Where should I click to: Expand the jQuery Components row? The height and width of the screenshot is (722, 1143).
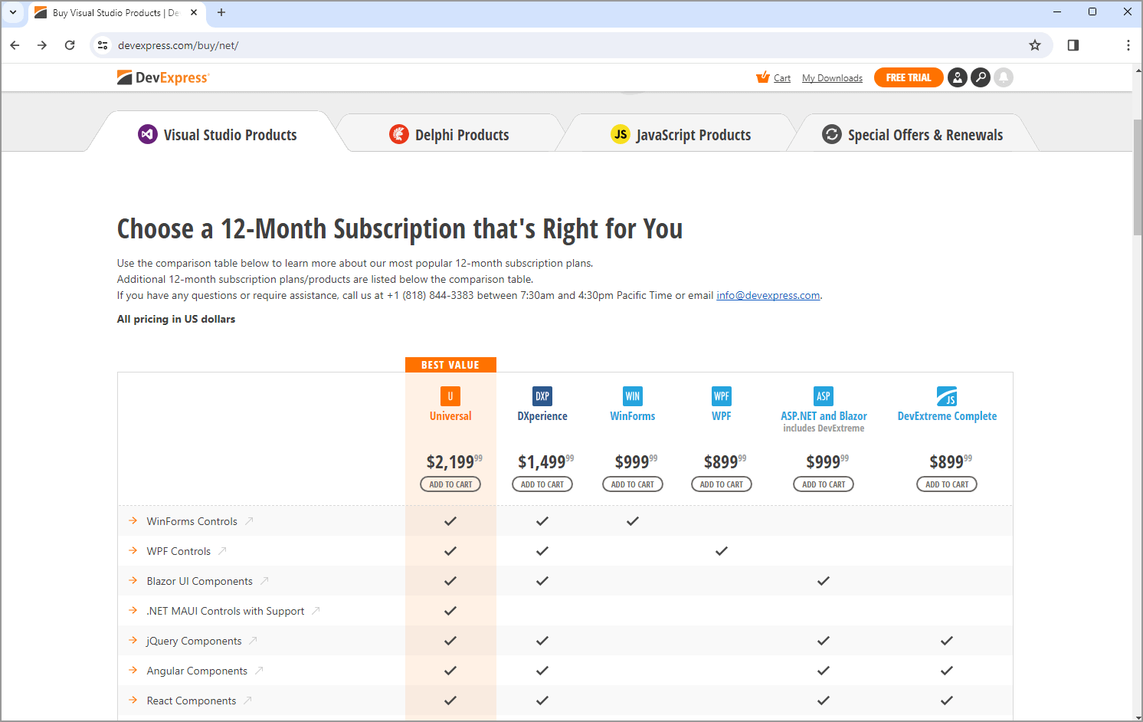[x=133, y=641]
